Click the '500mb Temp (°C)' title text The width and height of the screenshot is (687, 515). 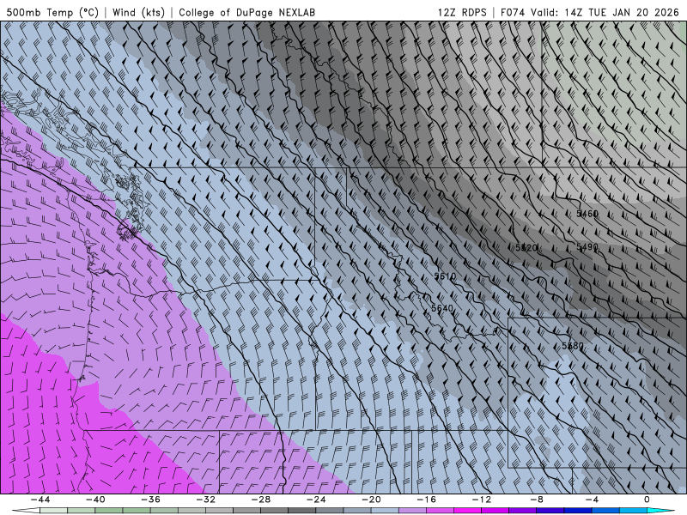[52, 12]
